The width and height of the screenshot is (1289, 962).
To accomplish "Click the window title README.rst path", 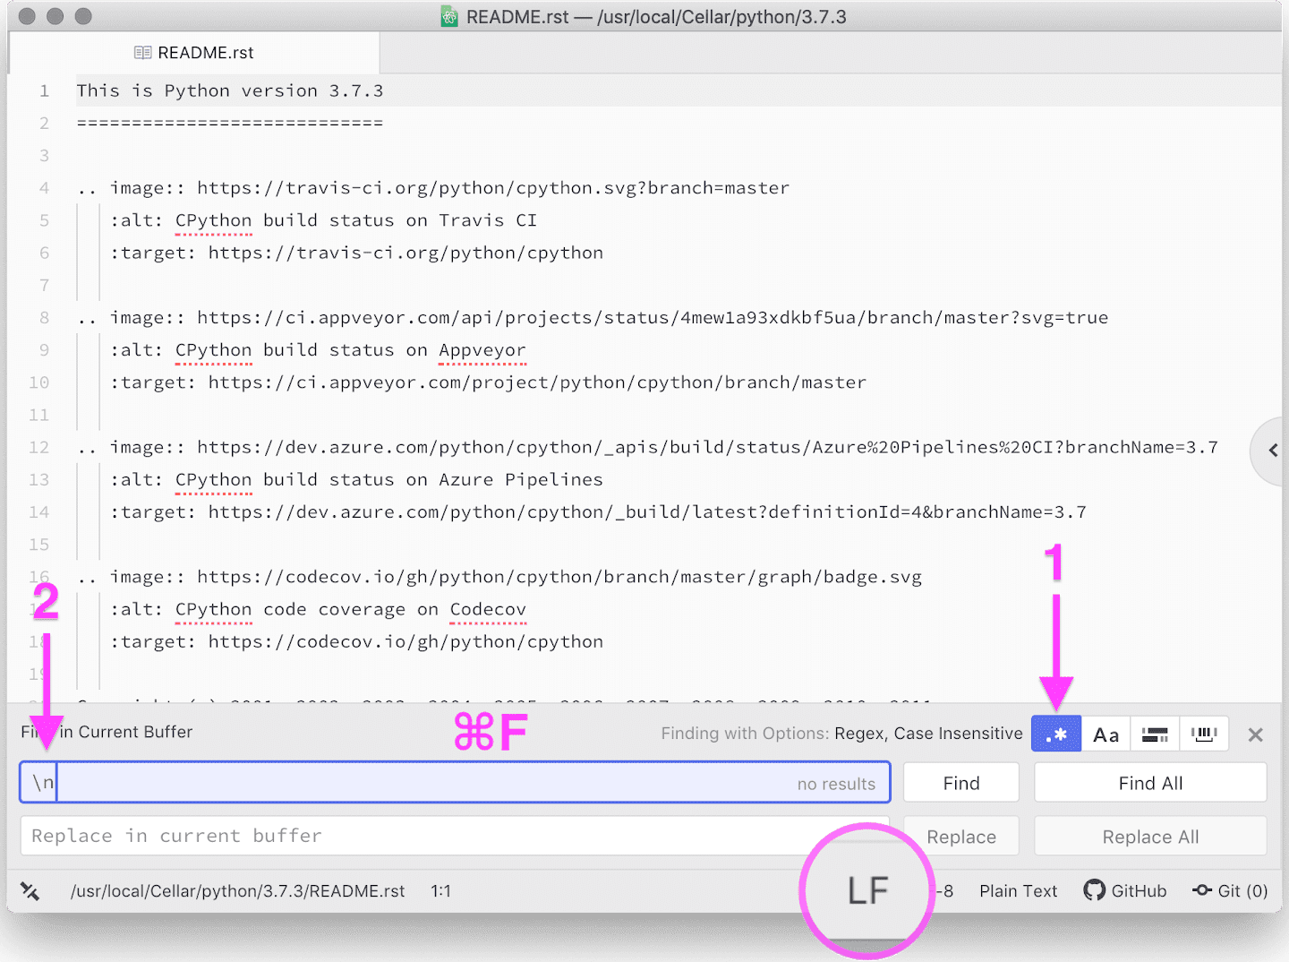I will pos(656,16).
